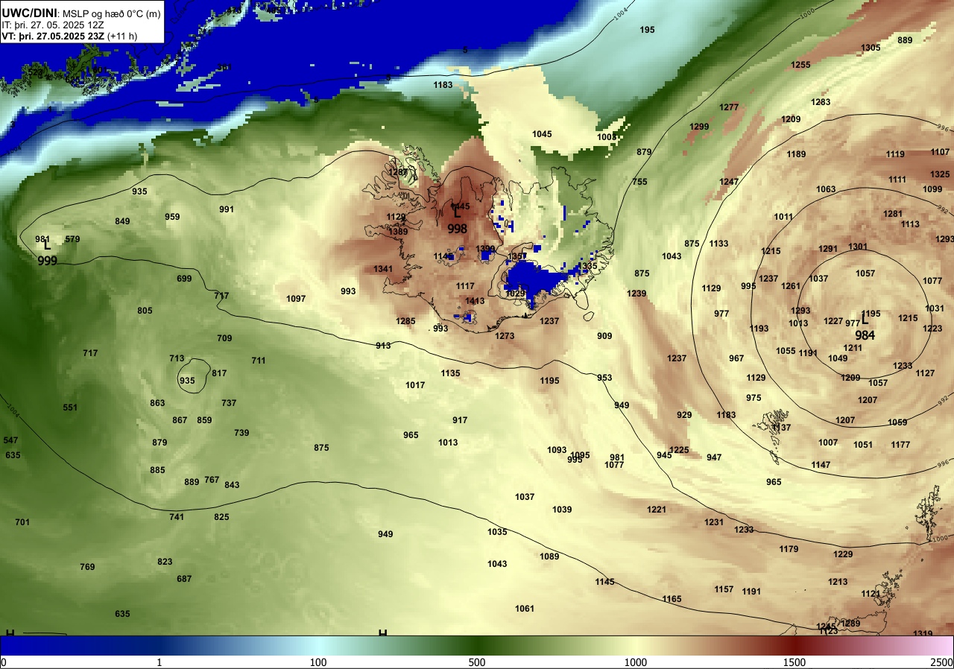Image resolution: width=954 pixels, height=669 pixels.
Task: Click the height value 1089
Action: [x=549, y=557]
